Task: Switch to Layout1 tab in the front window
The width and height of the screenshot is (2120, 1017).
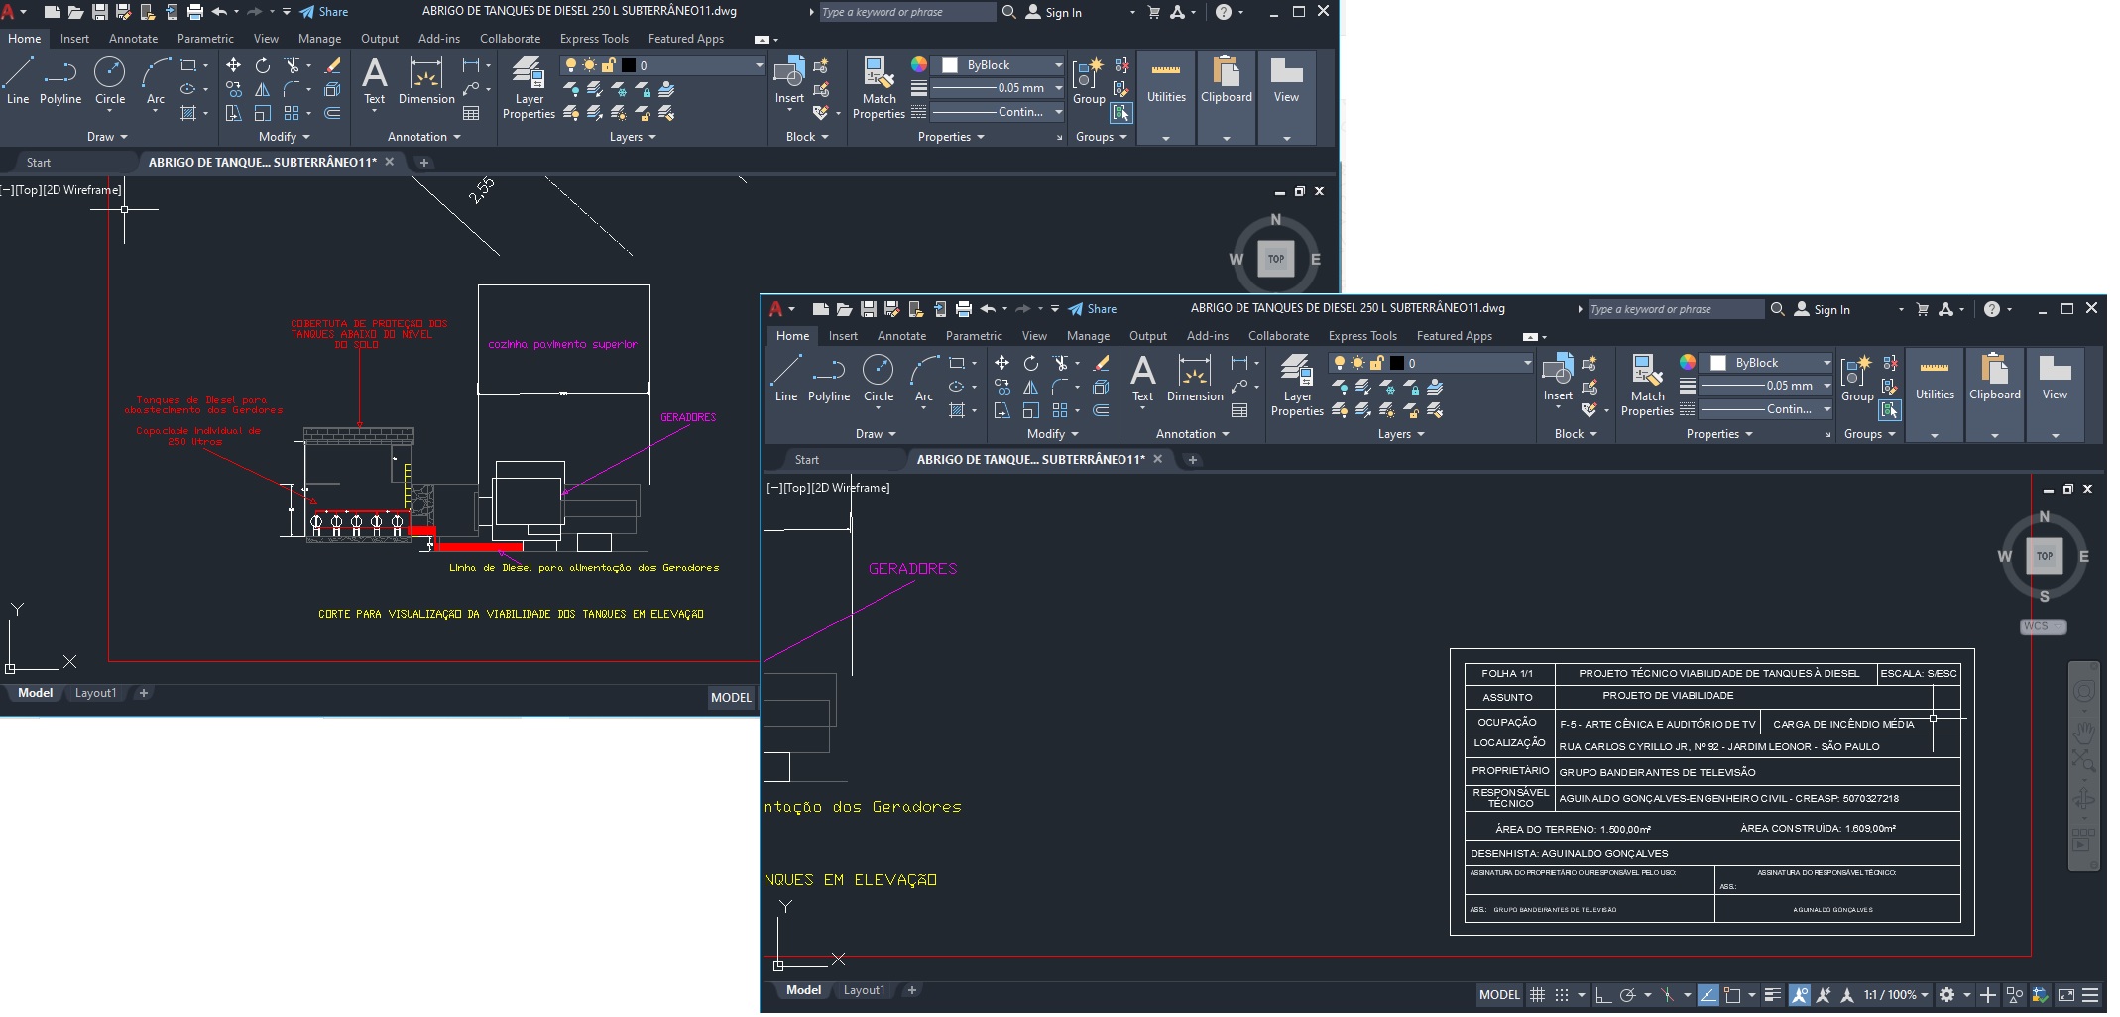Action: (x=863, y=990)
